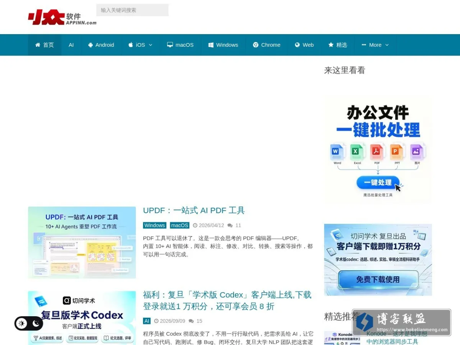The width and height of the screenshot is (460, 345).
Task: Focus the keyword search input field
Action: tap(132, 10)
